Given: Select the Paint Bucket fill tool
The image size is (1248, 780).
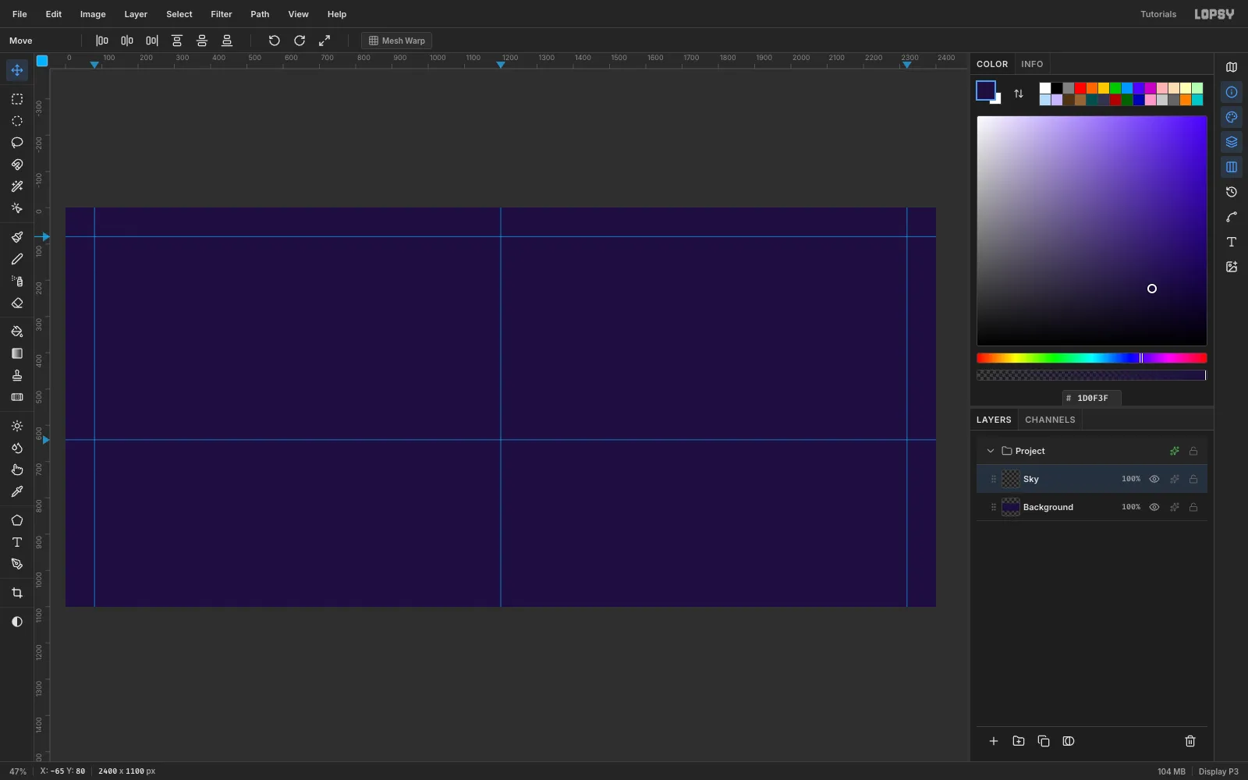Looking at the screenshot, I should point(17,331).
